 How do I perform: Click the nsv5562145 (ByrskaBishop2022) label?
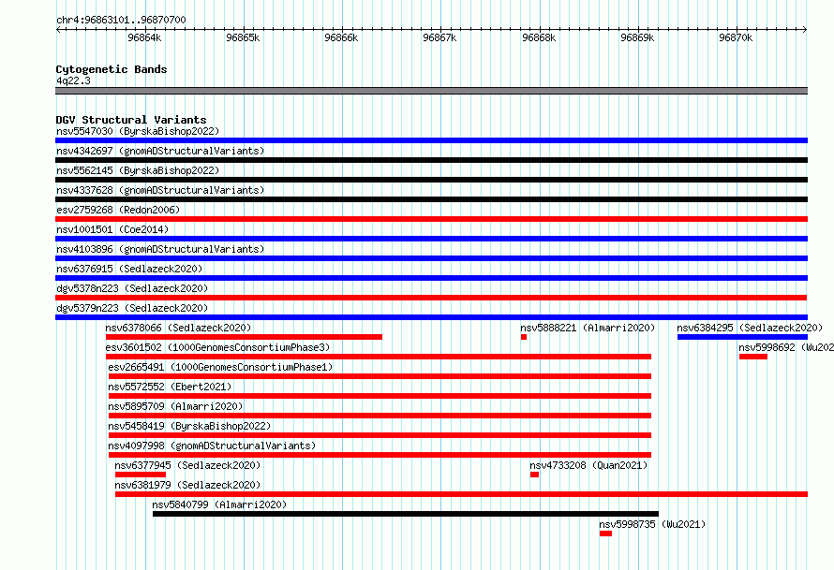(138, 170)
